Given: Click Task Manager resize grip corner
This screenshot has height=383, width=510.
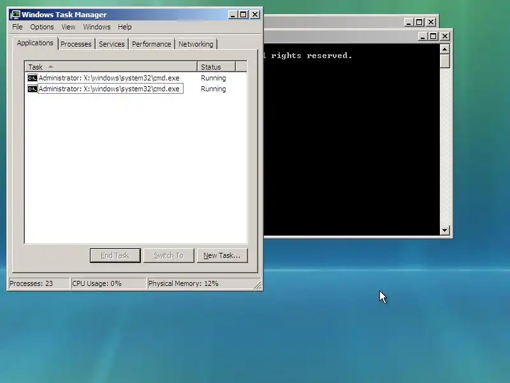Looking at the screenshot, I should [258, 285].
